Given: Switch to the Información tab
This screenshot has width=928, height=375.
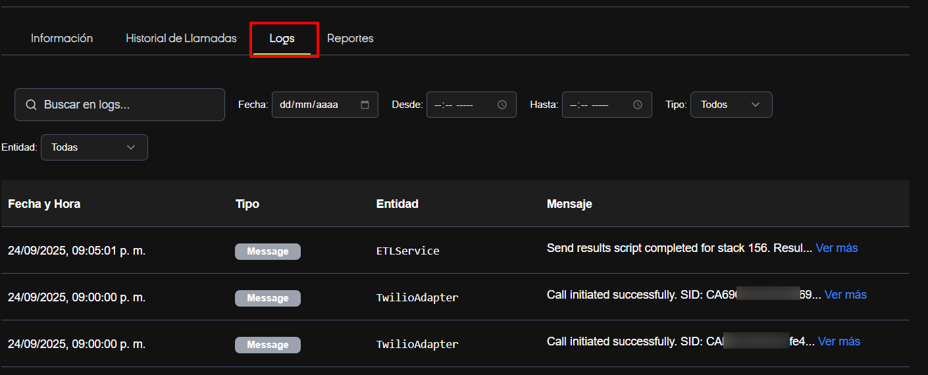Looking at the screenshot, I should [62, 38].
